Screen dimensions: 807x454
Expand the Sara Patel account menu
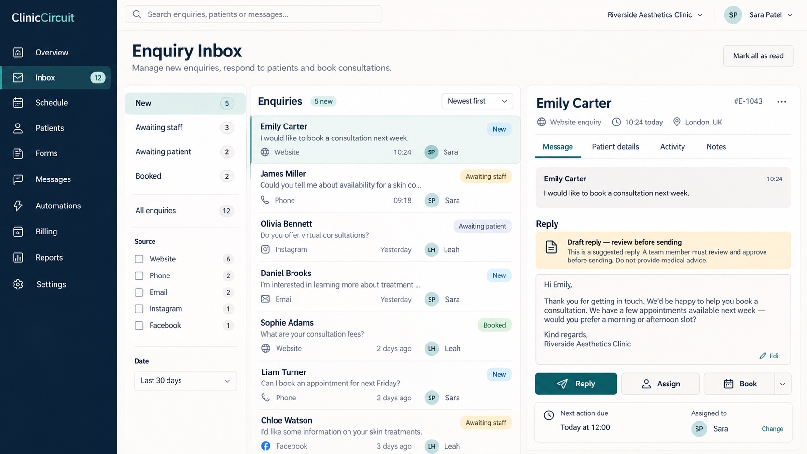(759, 15)
